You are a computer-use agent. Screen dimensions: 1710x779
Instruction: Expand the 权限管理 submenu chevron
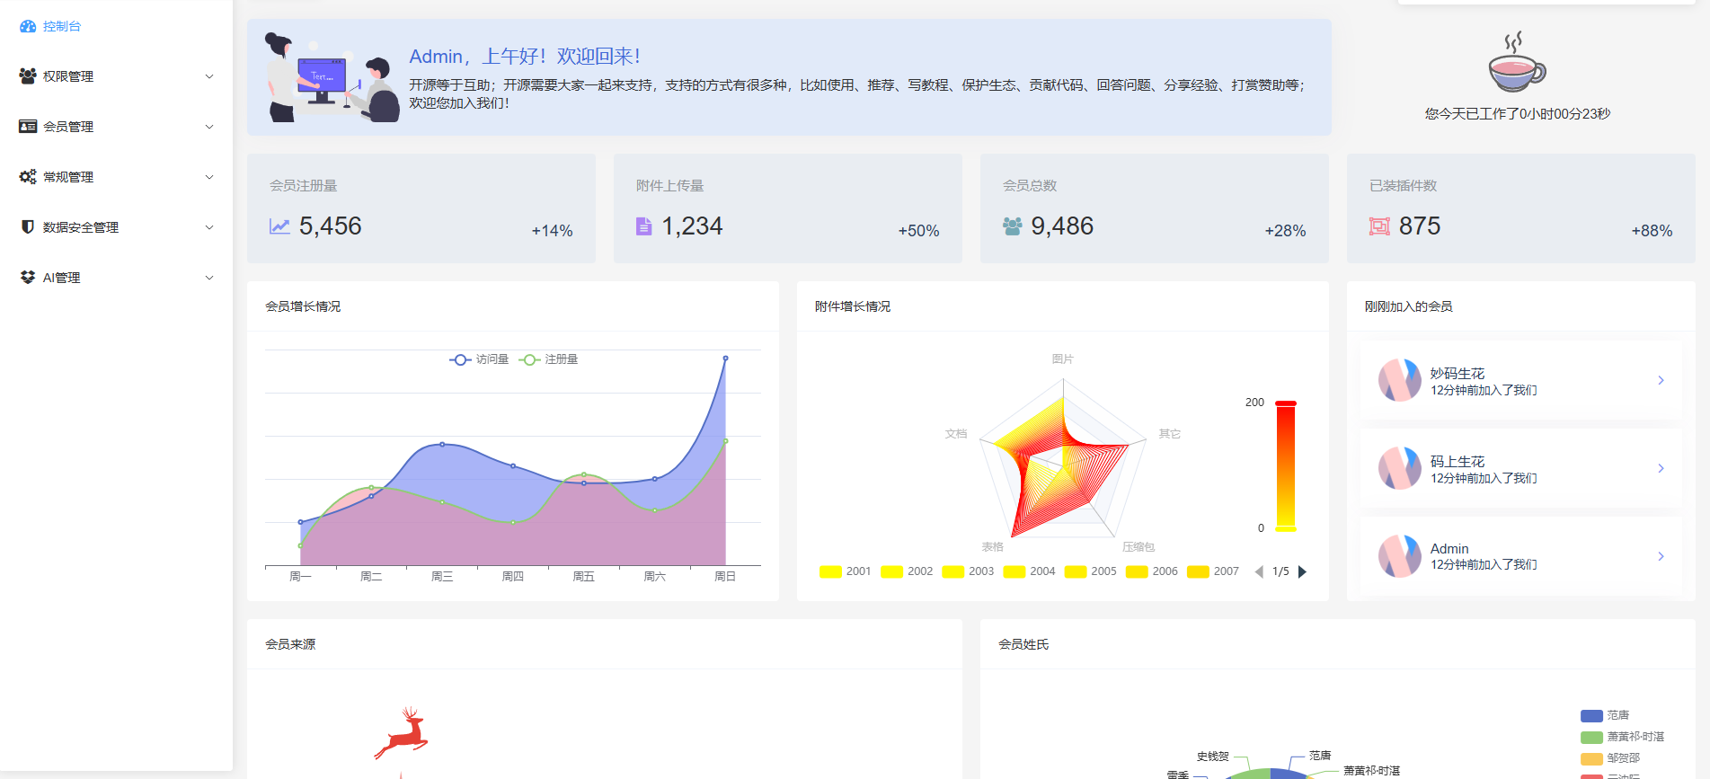pyautogui.click(x=209, y=76)
